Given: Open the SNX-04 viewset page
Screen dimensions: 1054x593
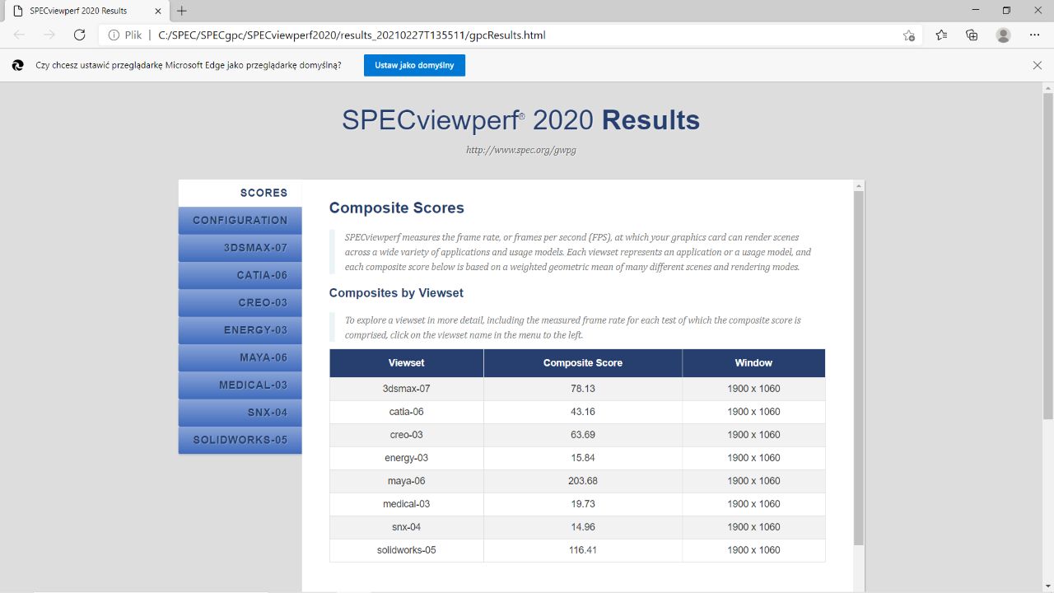Looking at the screenshot, I should click(x=240, y=413).
